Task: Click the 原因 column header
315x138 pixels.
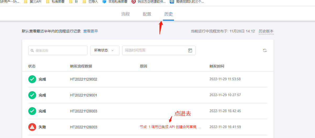Action: click(x=143, y=66)
